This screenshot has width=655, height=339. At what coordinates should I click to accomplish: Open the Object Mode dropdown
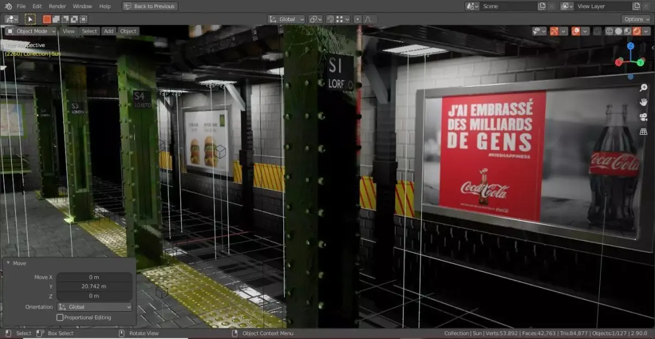31,31
